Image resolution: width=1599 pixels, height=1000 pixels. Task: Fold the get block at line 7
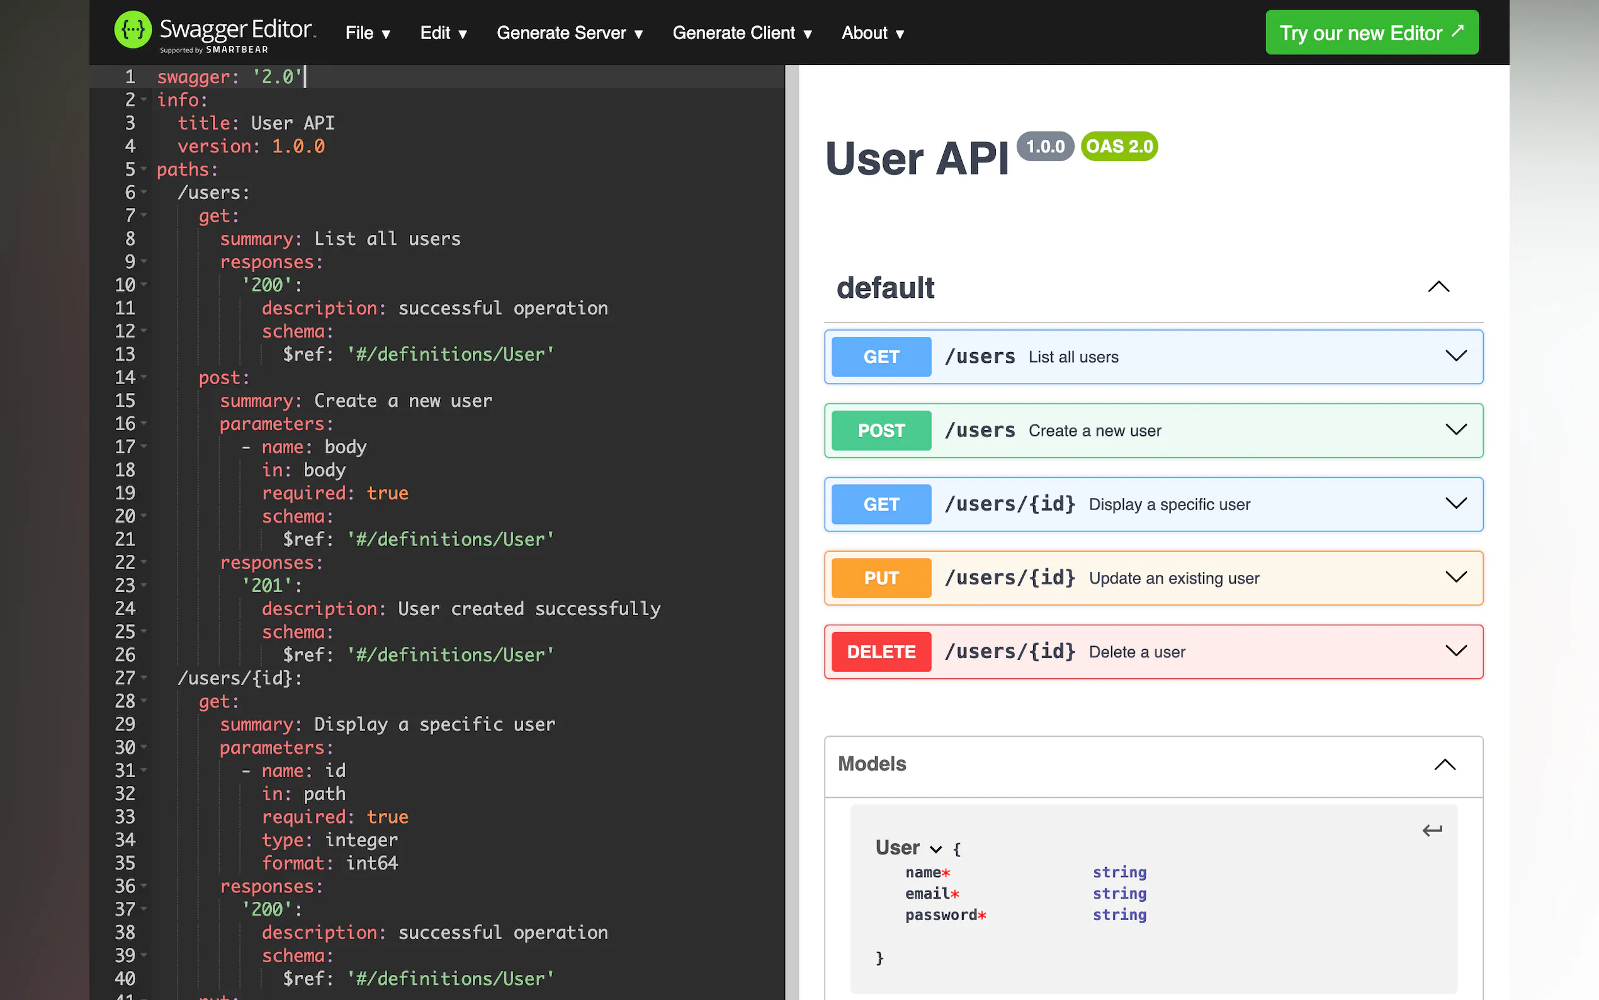[x=144, y=215]
